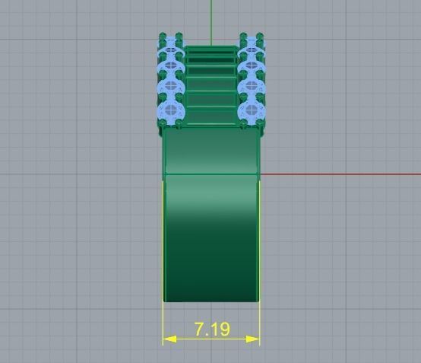Select the green Y-axis line at top
The image size is (421, 363).
(x=211, y=23)
